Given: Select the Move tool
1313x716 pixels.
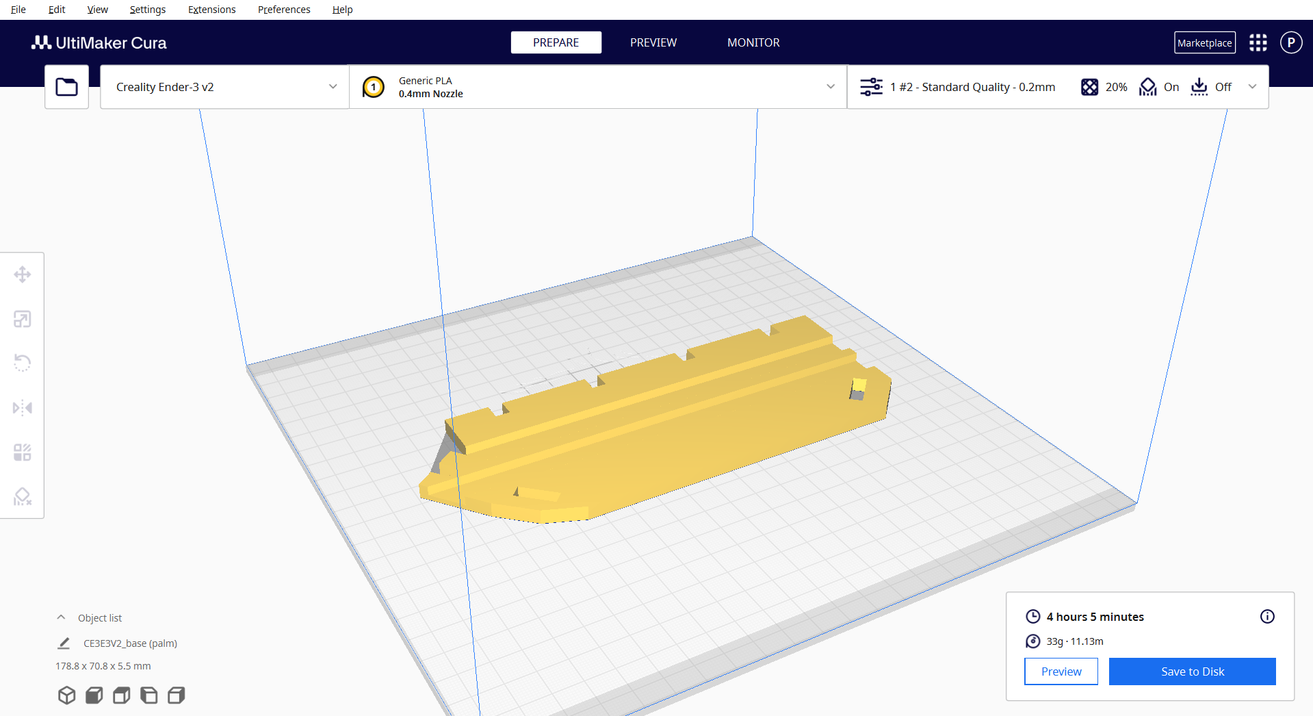Looking at the screenshot, I should (x=23, y=274).
